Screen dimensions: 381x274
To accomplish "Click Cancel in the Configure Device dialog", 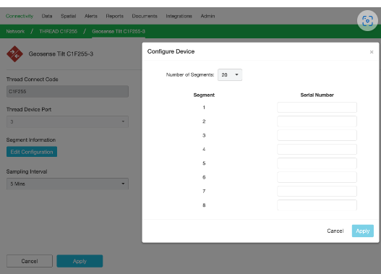I will point(335,231).
